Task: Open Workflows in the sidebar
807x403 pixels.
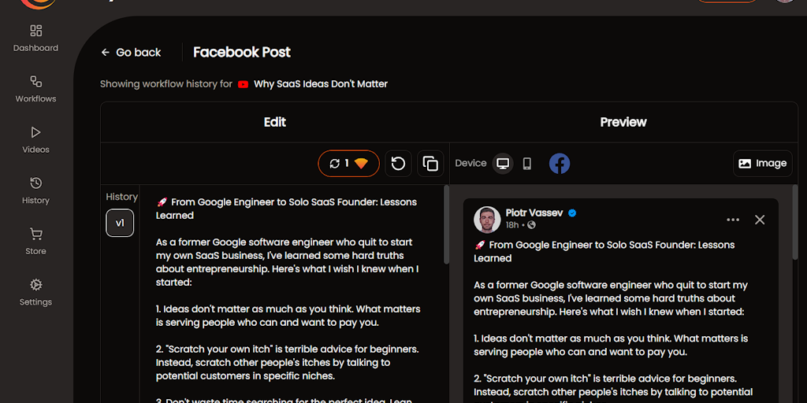Action: tap(35, 90)
